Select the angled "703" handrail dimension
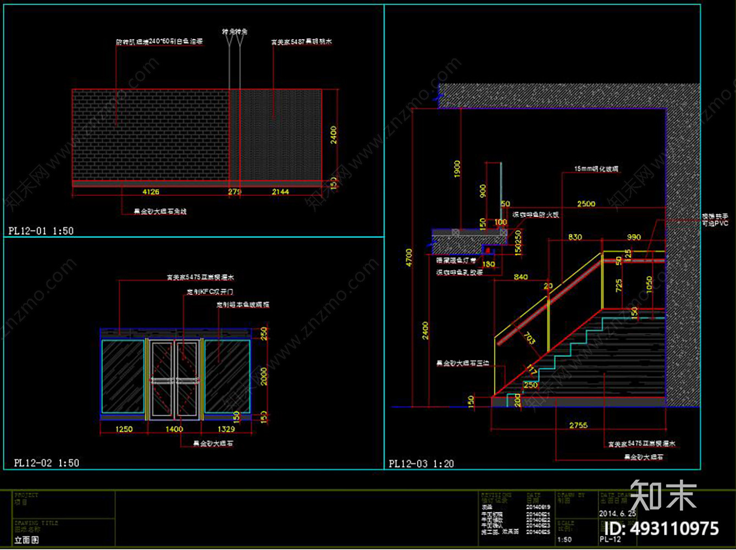The height and width of the screenshot is (550, 736). click(x=529, y=338)
